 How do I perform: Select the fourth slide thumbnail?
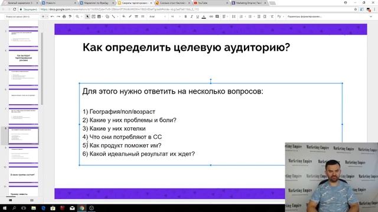tap(24, 58)
